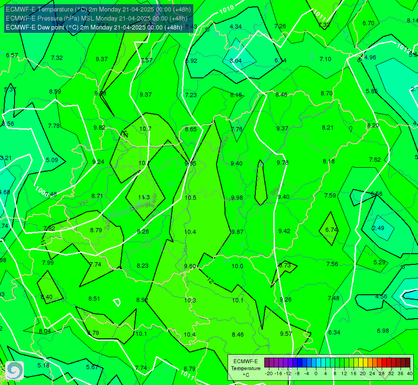Image resolution: width=418 pixels, height=385 pixels.
Task: Click the dew point value 8.59
Action: (55, 92)
